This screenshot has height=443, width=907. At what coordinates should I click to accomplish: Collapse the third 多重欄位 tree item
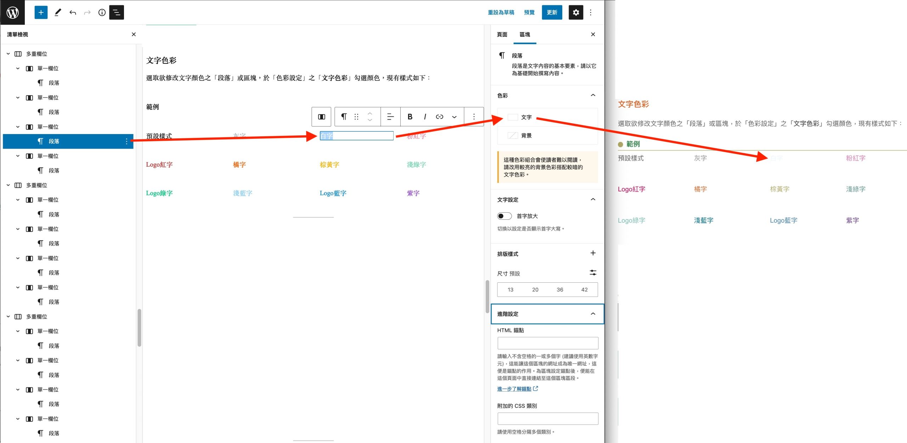tap(8, 316)
